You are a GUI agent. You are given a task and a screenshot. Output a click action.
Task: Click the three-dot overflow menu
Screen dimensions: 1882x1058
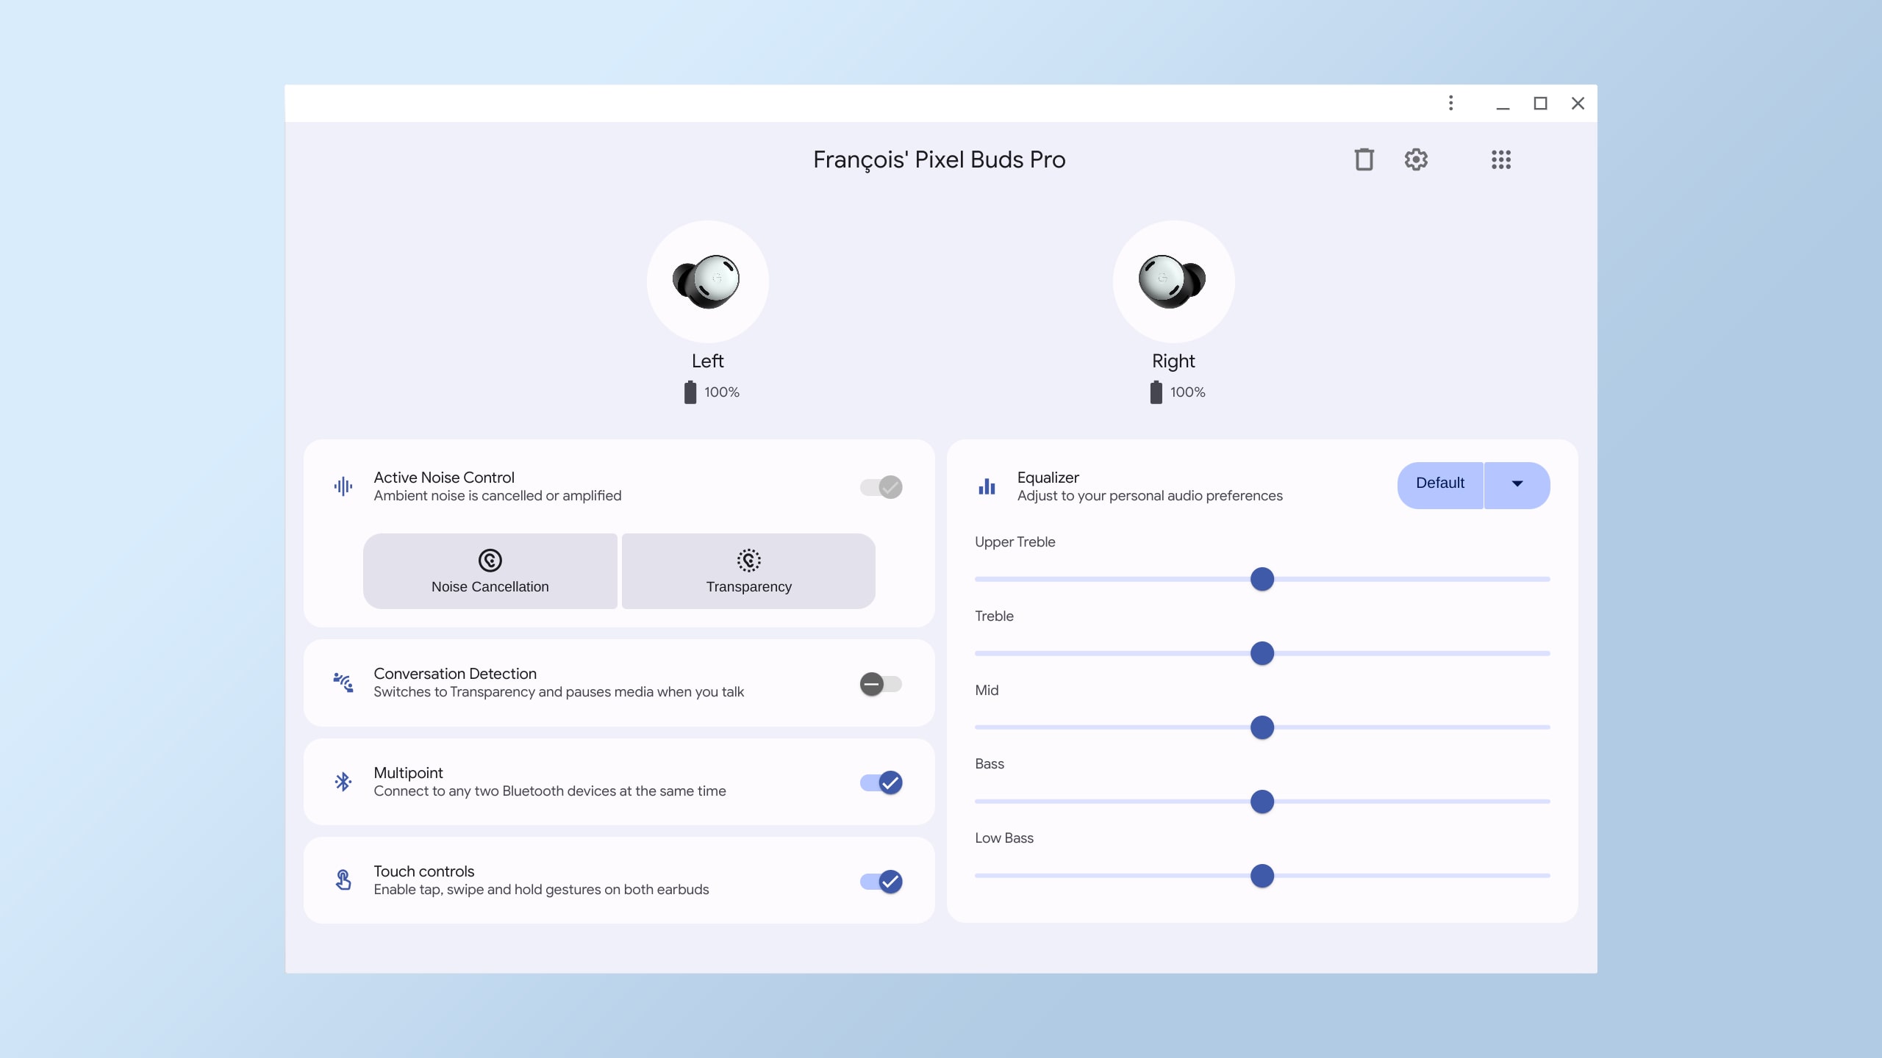pyautogui.click(x=1452, y=104)
